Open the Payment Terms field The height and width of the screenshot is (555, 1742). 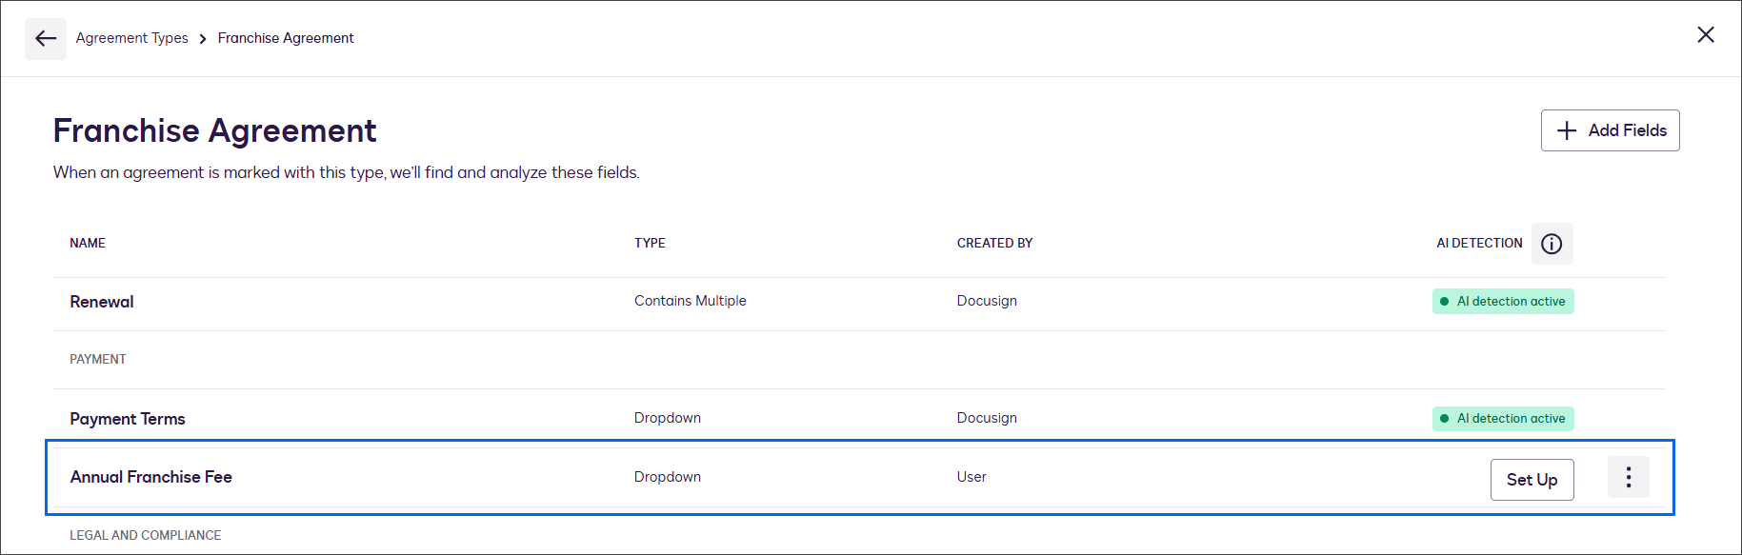coord(128,419)
